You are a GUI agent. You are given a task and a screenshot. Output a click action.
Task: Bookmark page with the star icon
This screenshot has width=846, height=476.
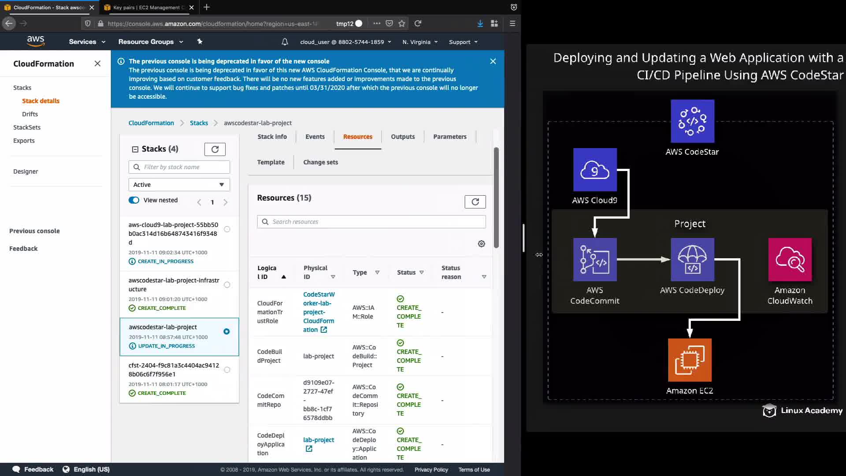click(x=401, y=23)
